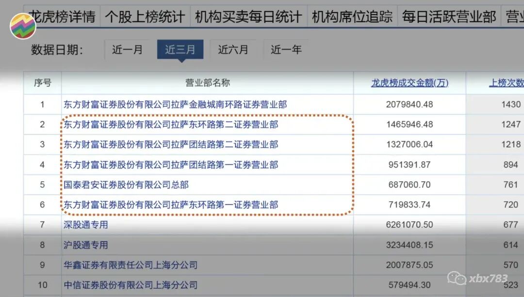Click the 营业部名称 column header
The height and width of the screenshot is (297, 524).
click(208, 83)
